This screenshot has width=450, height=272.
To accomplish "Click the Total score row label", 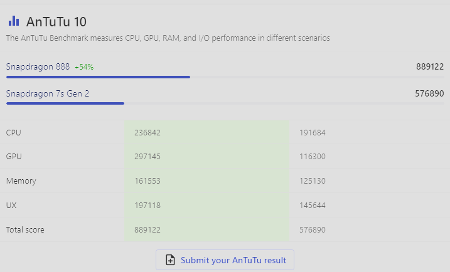I will click(x=25, y=230).
